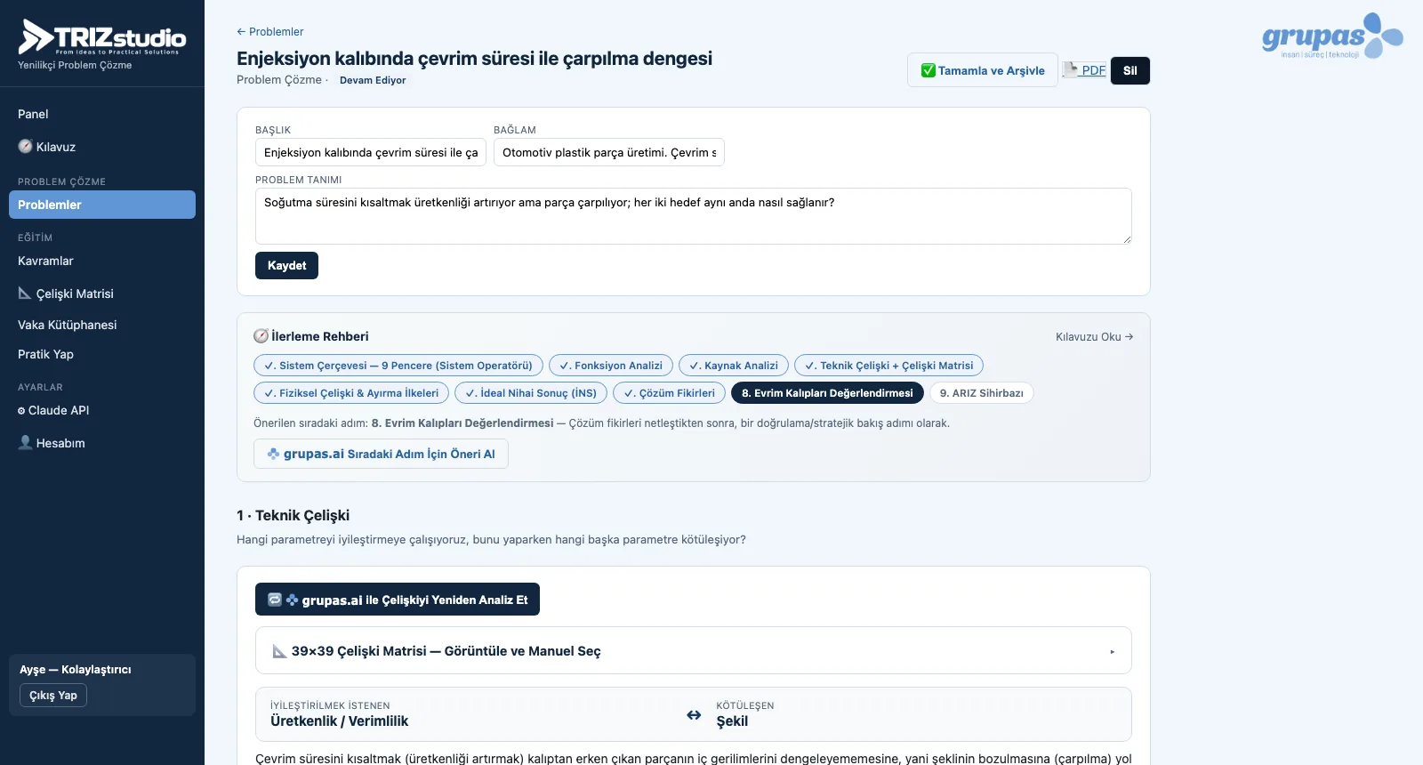The height and width of the screenshot is (765, 1423).
Task: Go to step İdeal Nihai Sonuç (İNS)
Action: point(531,393)
